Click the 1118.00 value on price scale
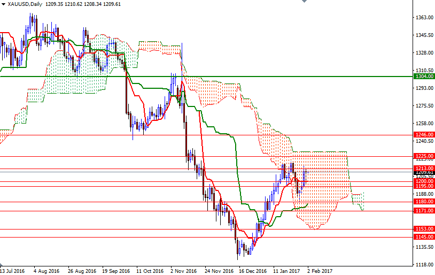 click(424, 264)
